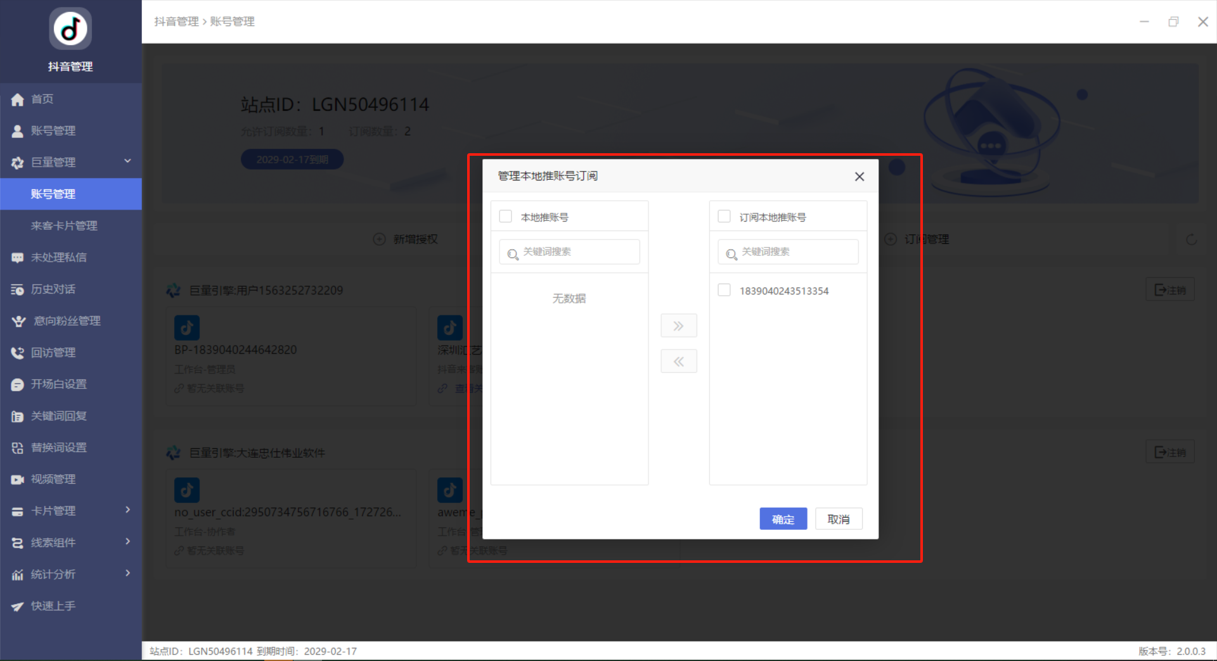Click the Douyin logo in sidebar header
1217x661 pixels.
[x=70, y=29]
